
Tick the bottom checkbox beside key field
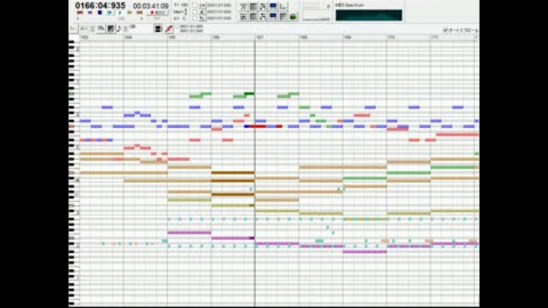(x=194, y=18)
